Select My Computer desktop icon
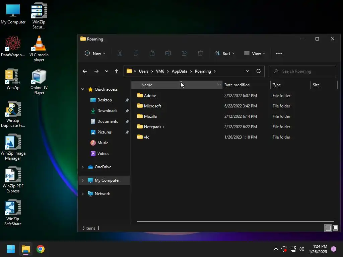This screenshot has width=343, height=257. [x=13, y=13]
